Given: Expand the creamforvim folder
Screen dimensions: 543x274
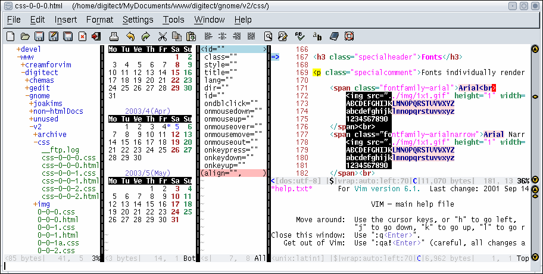Looking at the screenshot, I should pyautogui.click(x=45, y=64).
